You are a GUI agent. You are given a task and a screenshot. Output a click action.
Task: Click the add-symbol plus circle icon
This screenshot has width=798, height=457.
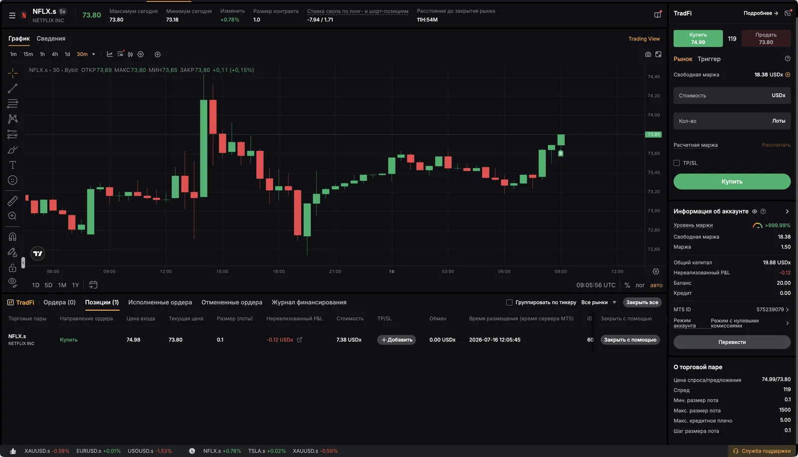pyautogui.click(x=158, y=54)
